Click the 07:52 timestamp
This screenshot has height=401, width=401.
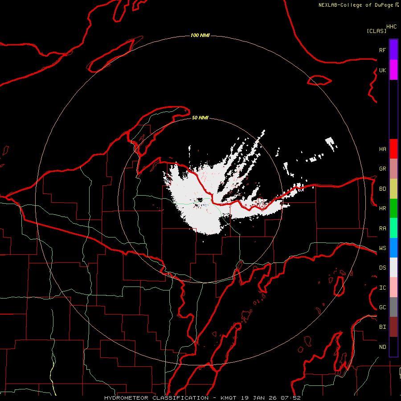click(291, 398)
